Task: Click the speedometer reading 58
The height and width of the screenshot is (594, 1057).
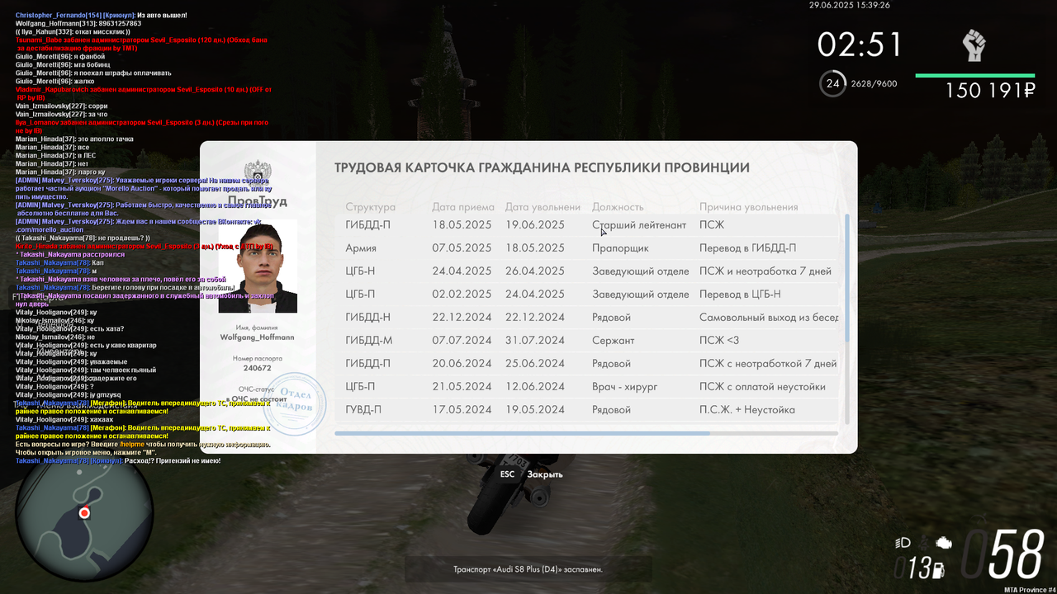Action: (1016, 554)
